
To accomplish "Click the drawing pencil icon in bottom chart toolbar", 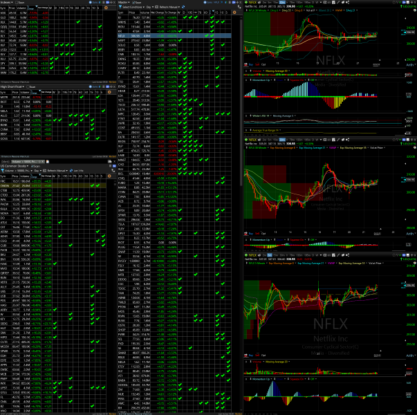I will click(x=338, y=255).
